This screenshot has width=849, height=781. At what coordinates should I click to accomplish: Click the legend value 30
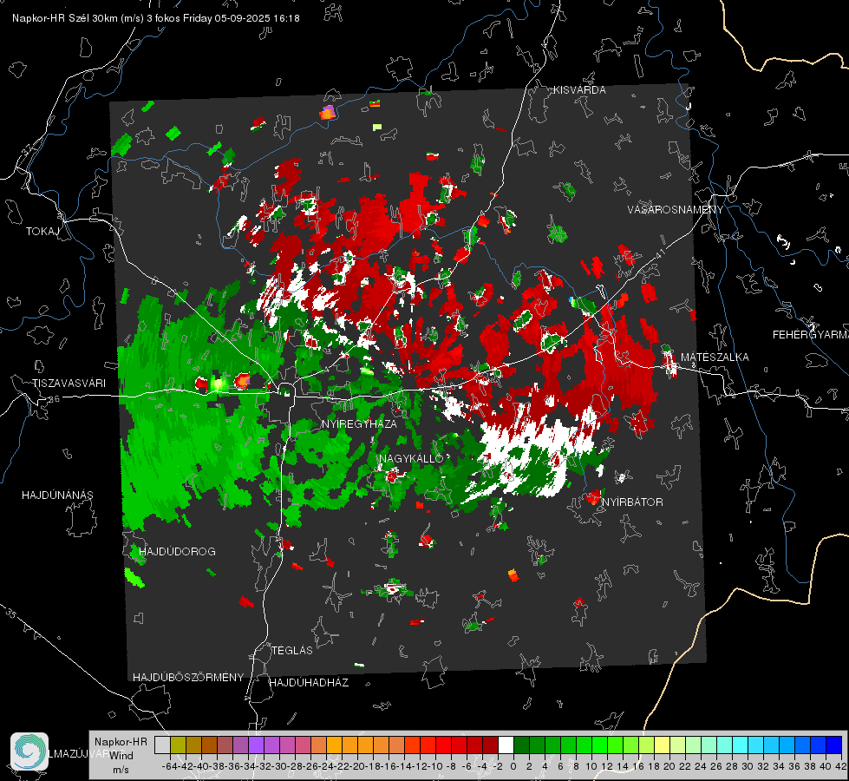click(x=748, y=766)
